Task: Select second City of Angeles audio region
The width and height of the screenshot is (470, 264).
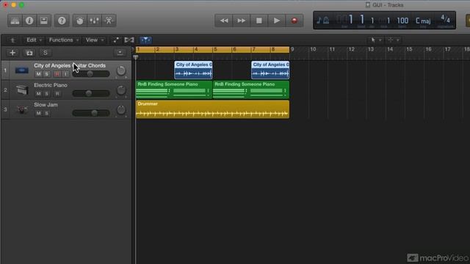Action: click(270, 70)
